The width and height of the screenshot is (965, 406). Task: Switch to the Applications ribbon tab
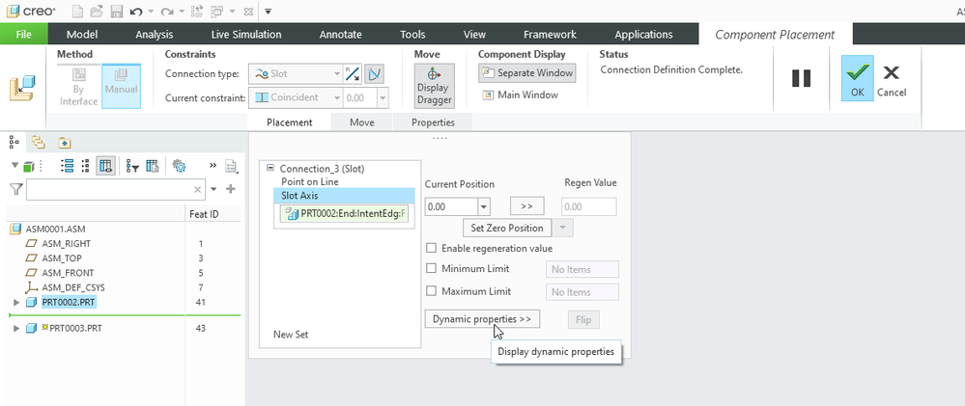pos(643,35)
